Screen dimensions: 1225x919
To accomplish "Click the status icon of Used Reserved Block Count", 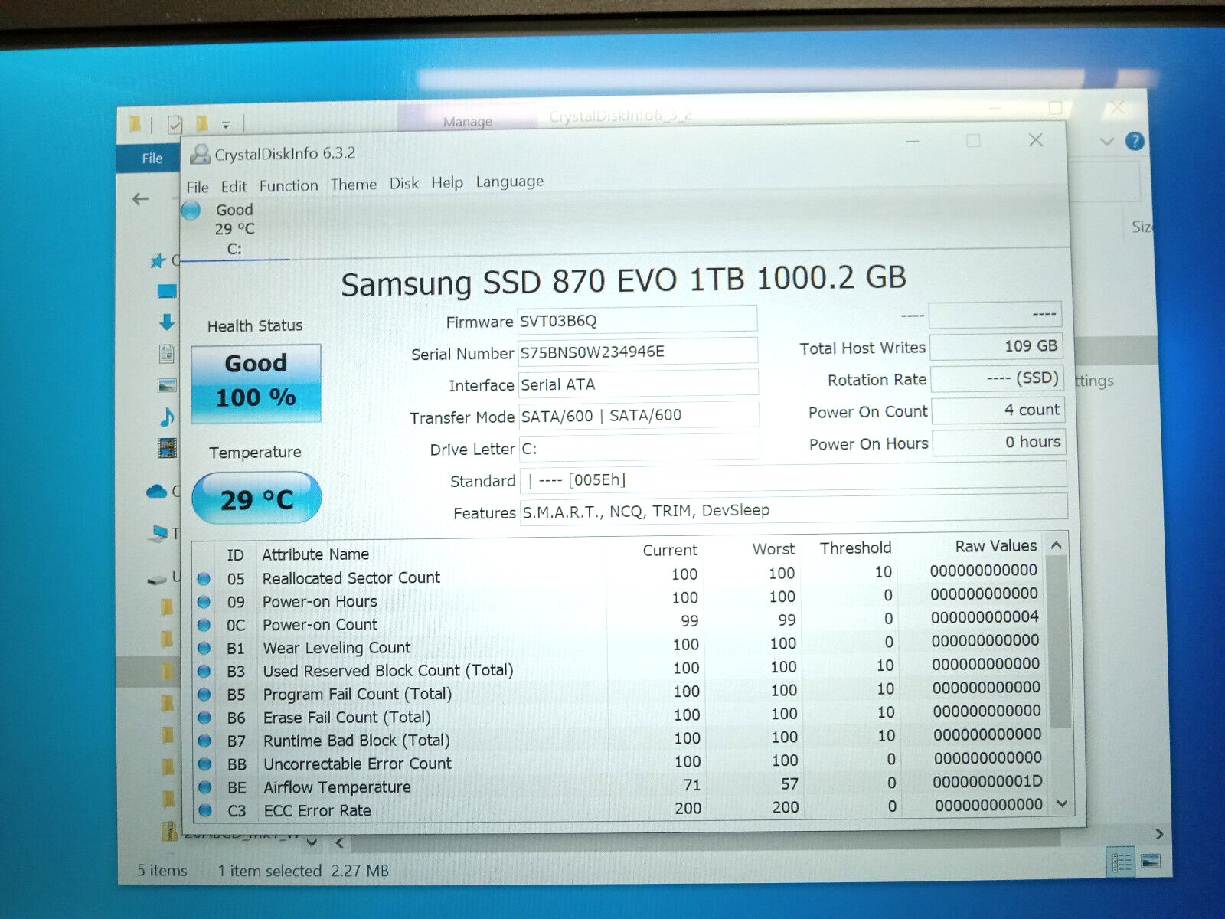I will [204, 672].
